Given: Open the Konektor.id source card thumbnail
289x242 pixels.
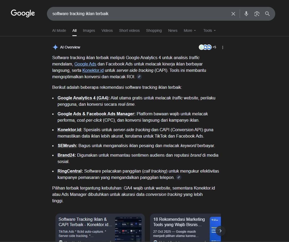Looking at the screenshot, I should click(128, 229).
